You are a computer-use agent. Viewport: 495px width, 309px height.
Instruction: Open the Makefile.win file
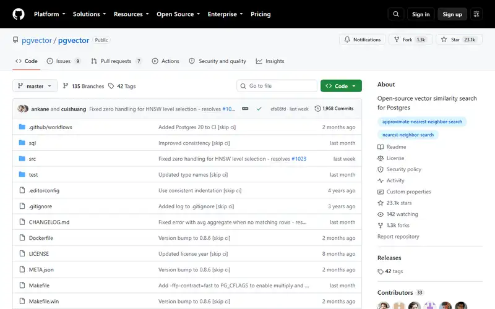click(44, 302)
